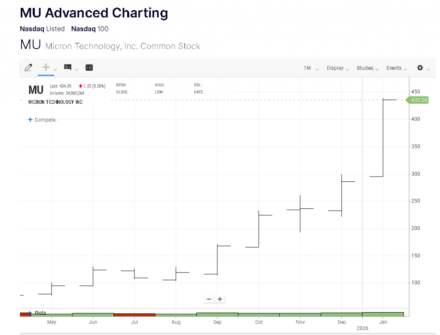The height and width of the screenshot is (335, 440).
Task: Expand the Plots panel triangle
Action: tap(31, 313)
